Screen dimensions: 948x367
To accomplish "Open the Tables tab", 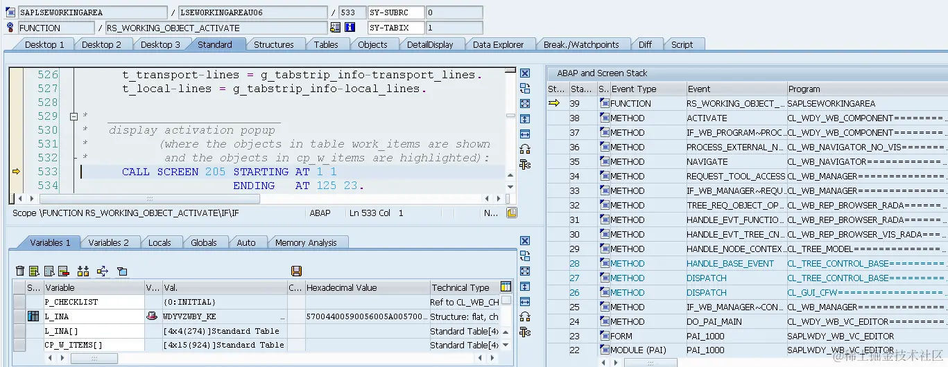I will 326,44.
